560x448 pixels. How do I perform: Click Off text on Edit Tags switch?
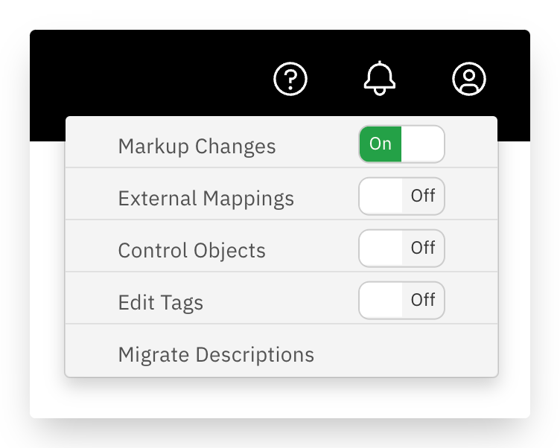423,300
